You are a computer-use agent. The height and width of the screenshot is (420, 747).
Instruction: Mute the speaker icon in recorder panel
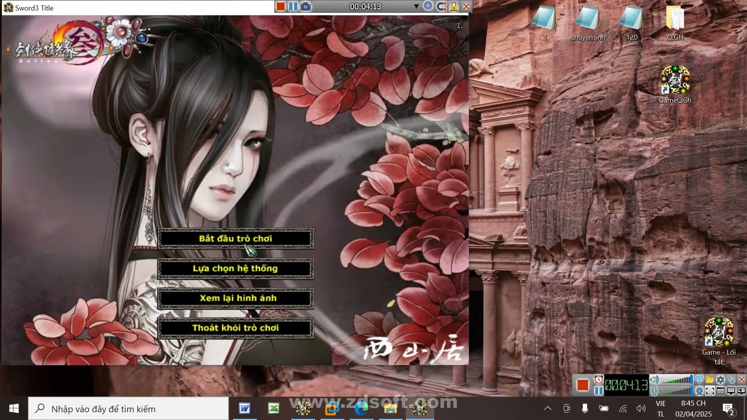click(x=654, y=379)
